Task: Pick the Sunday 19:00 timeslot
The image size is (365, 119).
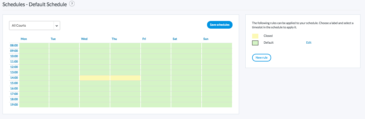Action: [x=217, y=105]
